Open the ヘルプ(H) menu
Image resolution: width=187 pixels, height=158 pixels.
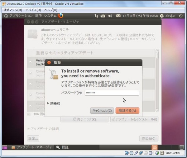tap(51, 10)
